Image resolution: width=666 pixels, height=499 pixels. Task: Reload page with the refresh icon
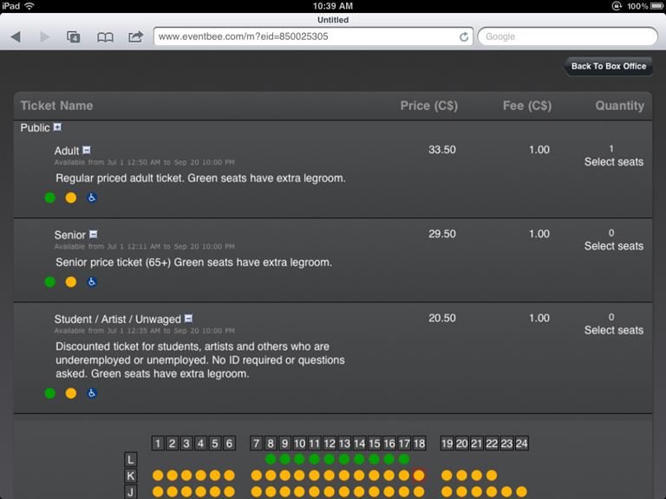pos(464,37)
